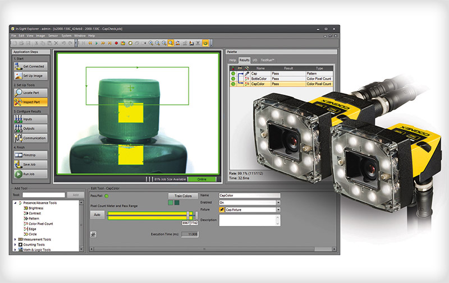Open the Window menu
Screen dimensions: 449x283
[x=80, y=36]
